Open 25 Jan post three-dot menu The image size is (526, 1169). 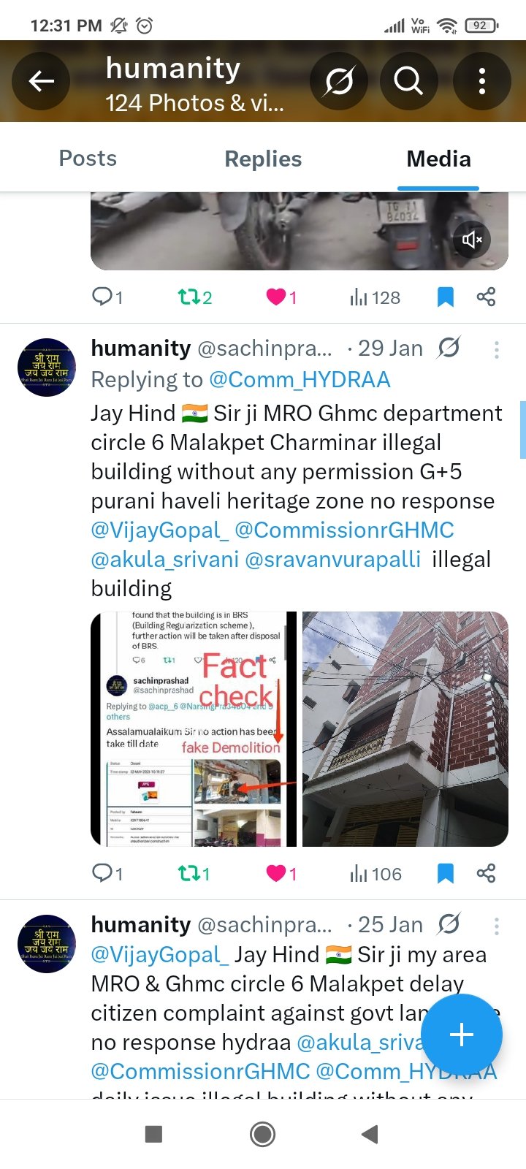pos(497,926)
